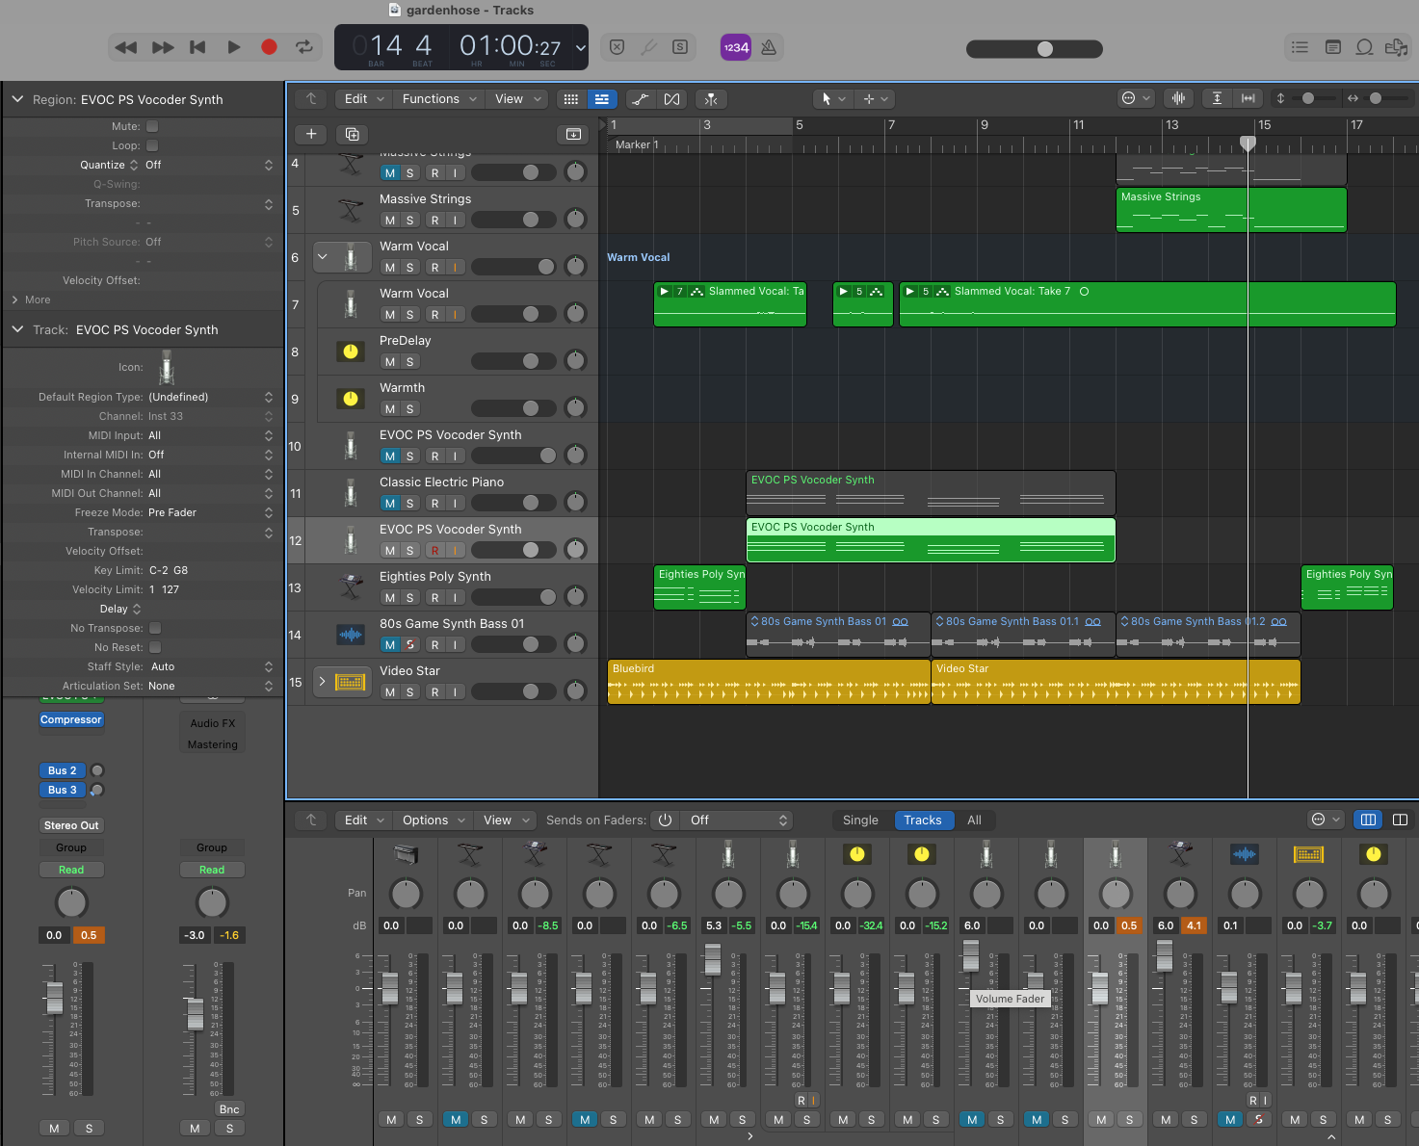This screenshot has width=1419, height=1146.
Task: Enable the region Mute checkbox
Action: click(152, 126)
